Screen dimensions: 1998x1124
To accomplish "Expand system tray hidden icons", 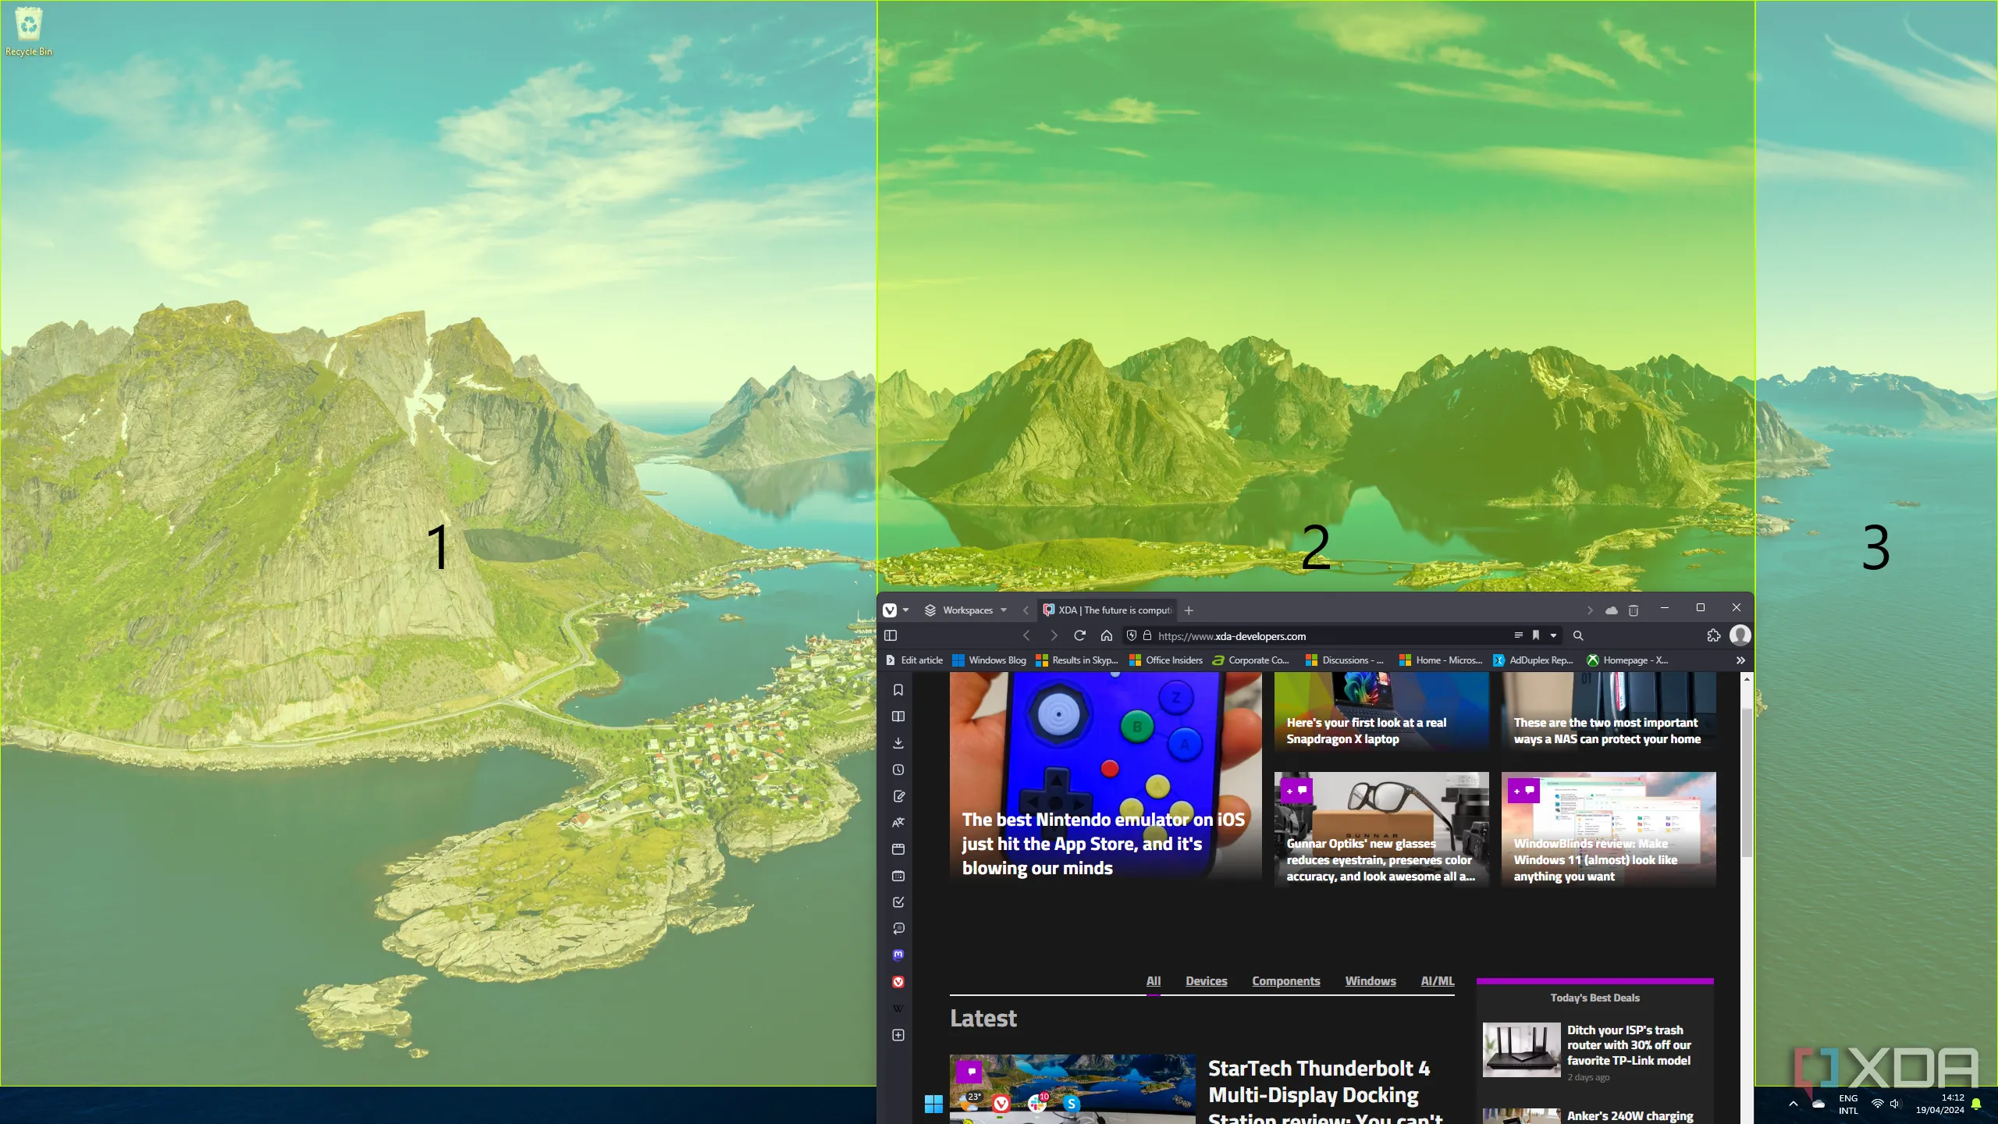I will [x=1793, y=1104].
